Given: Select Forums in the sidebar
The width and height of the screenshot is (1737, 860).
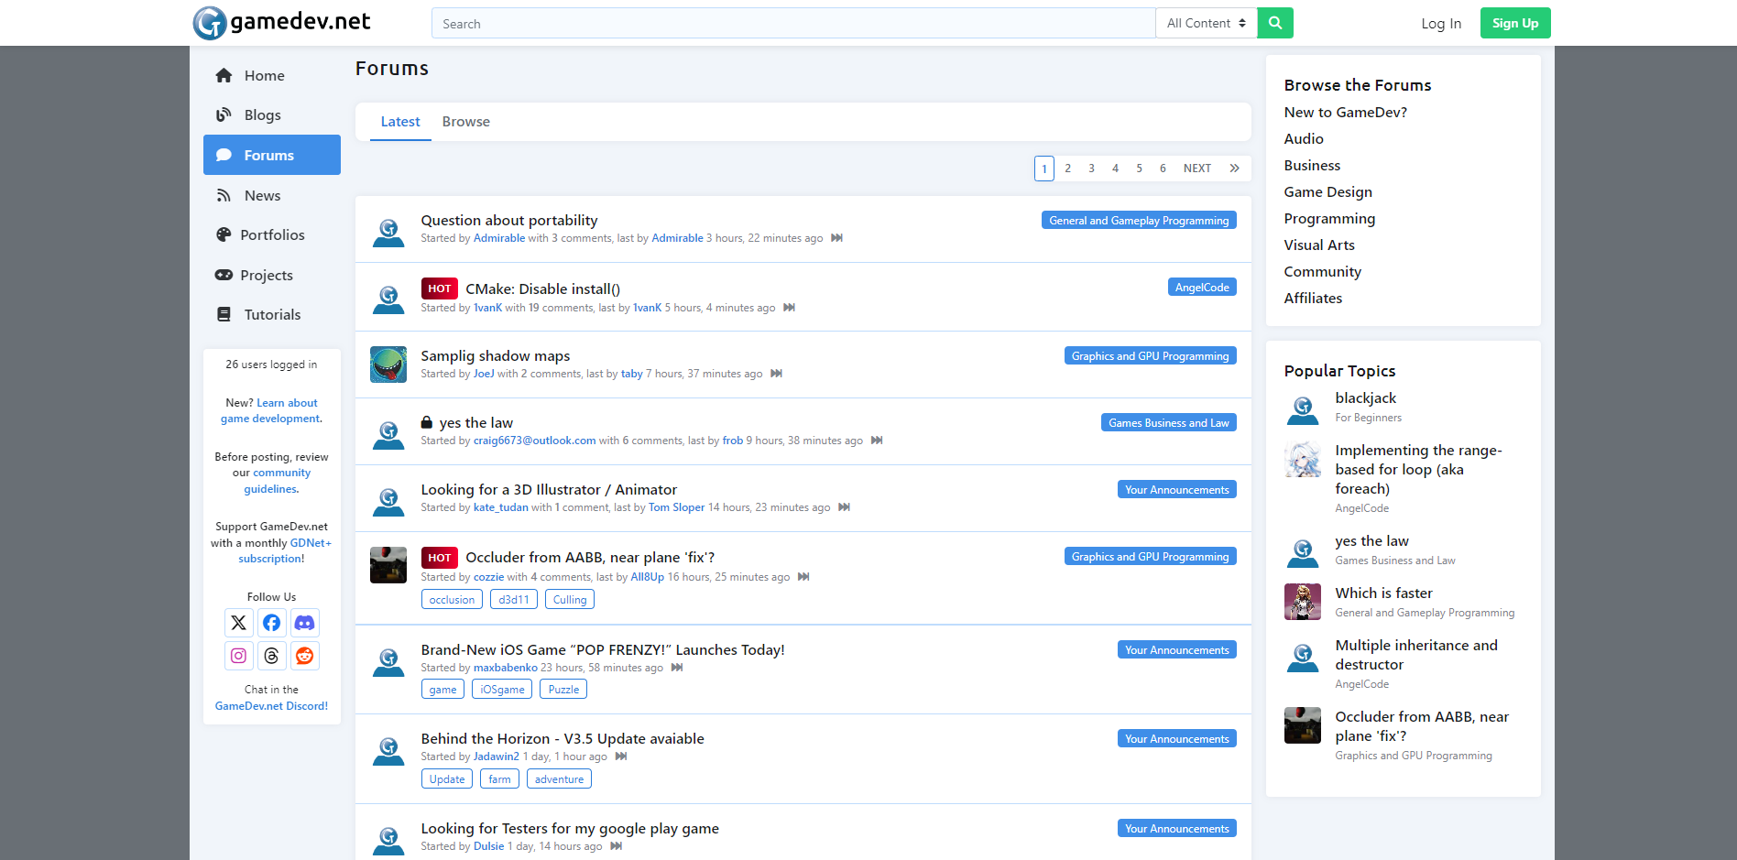Looking at the screenshot, I should [x=272, y=155].
